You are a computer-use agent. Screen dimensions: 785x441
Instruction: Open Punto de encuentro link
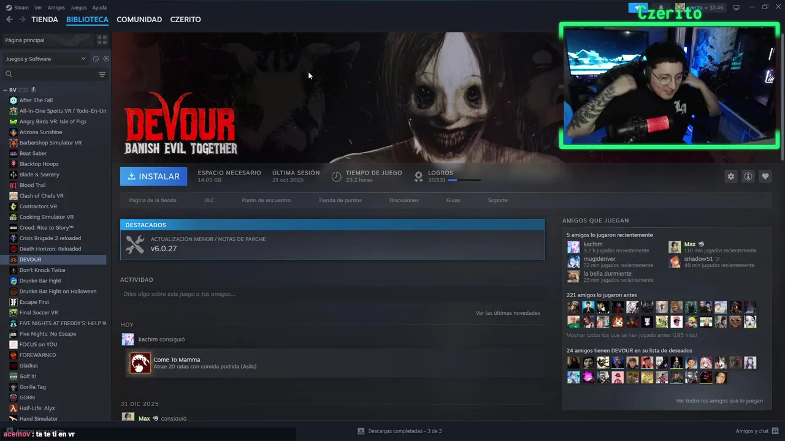[266, 200]
